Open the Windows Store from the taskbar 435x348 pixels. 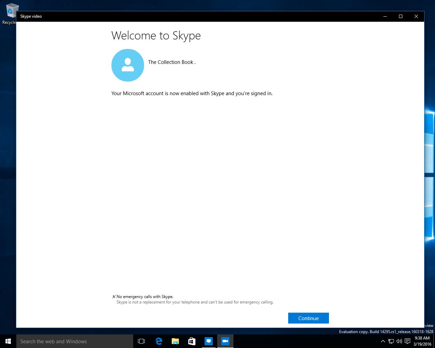pos(192,341)
